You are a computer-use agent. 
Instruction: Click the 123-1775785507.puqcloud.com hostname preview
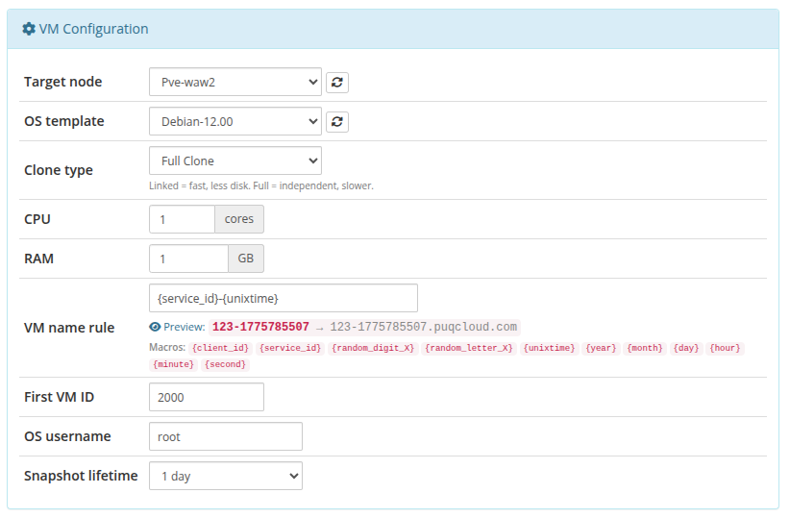424,327
